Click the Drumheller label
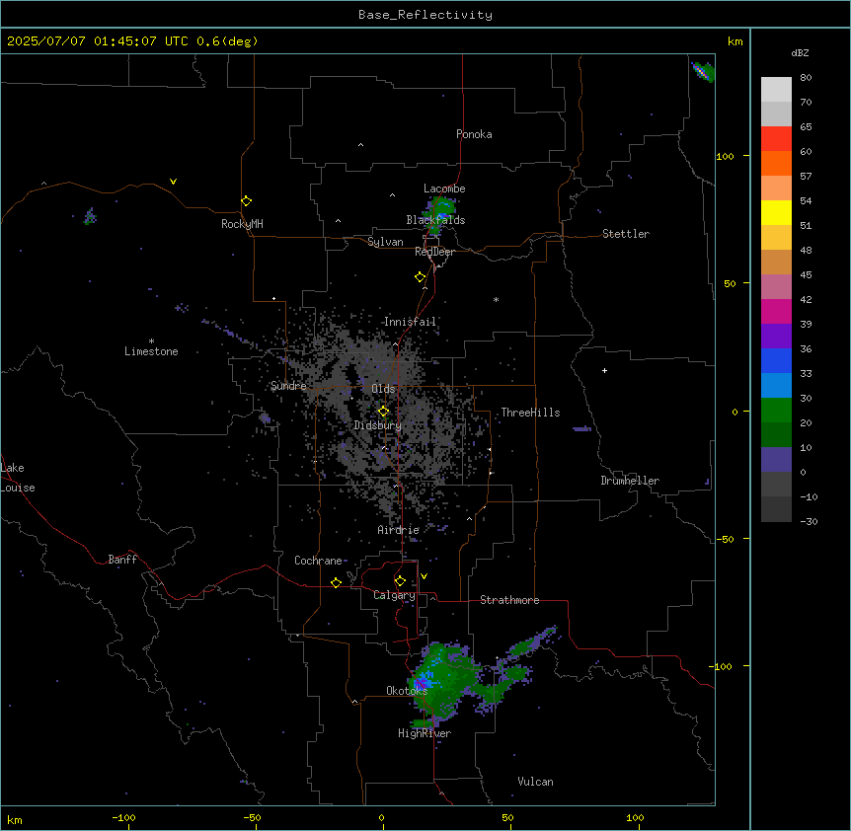The width and height of the screenshot is (851, 831). pos(630,481)
